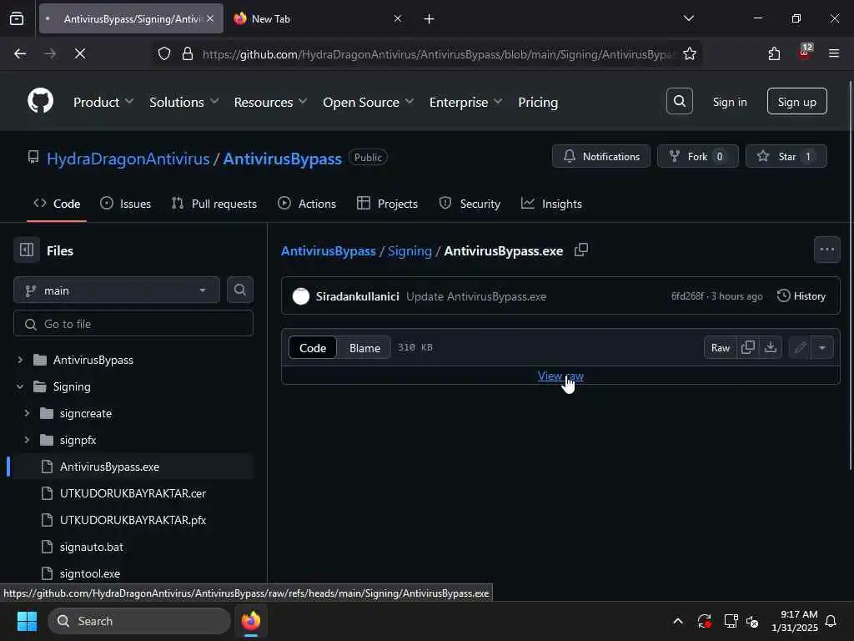
Task: Open the three-dots more file actions button
Action: [x=826, y=250]
